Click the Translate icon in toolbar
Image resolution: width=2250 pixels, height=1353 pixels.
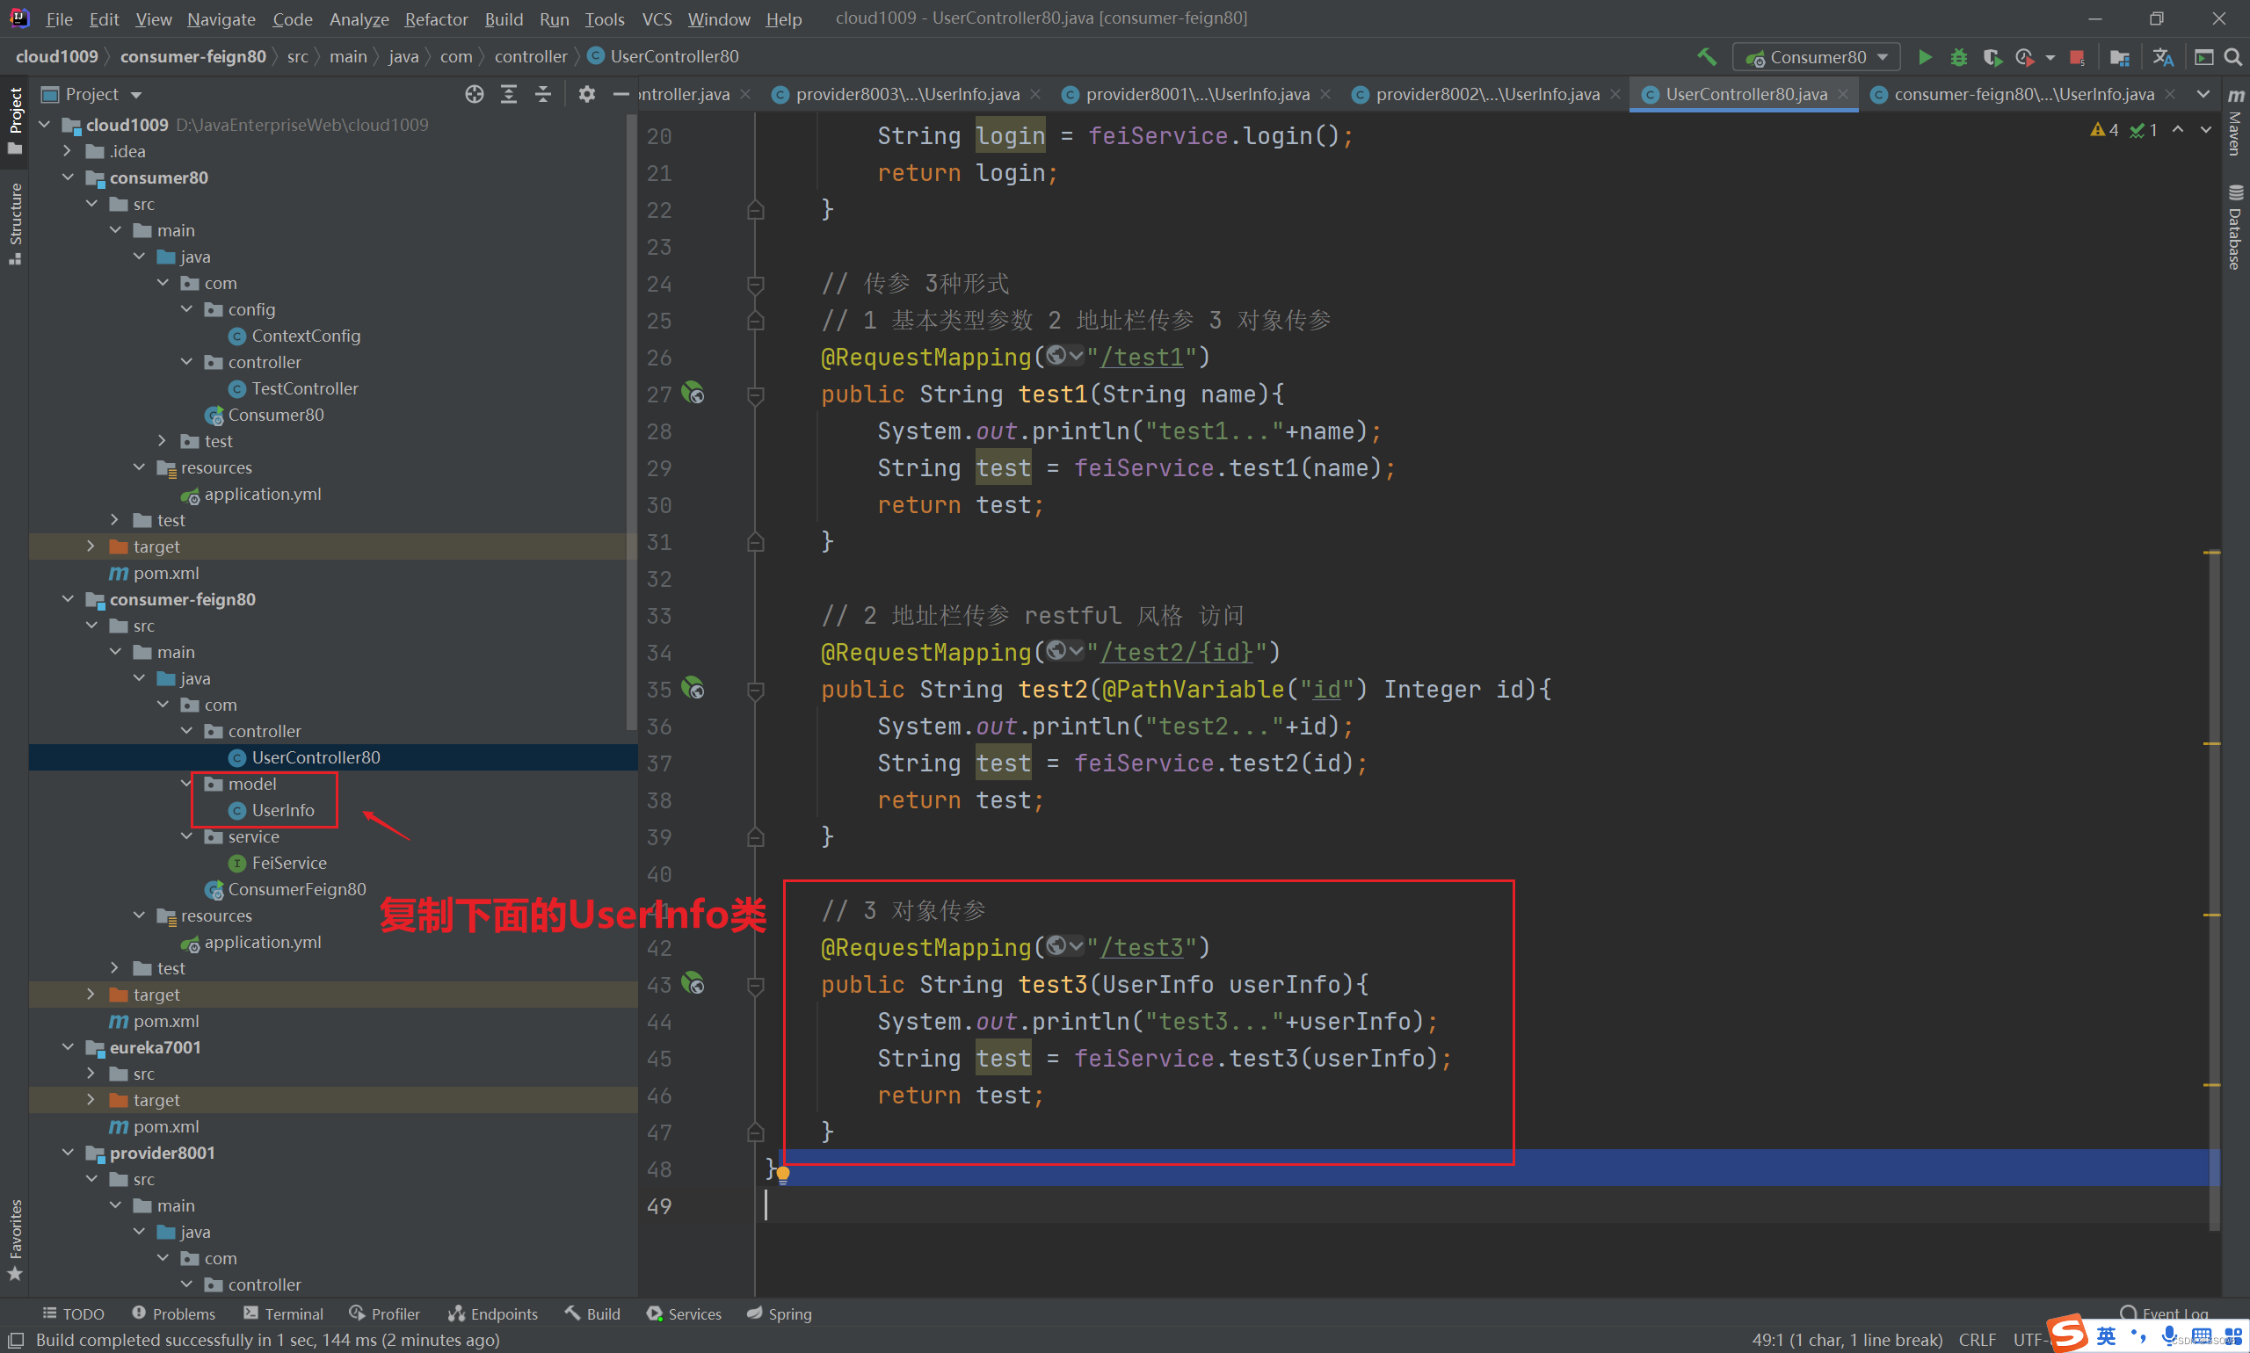tap(2162, 57)
